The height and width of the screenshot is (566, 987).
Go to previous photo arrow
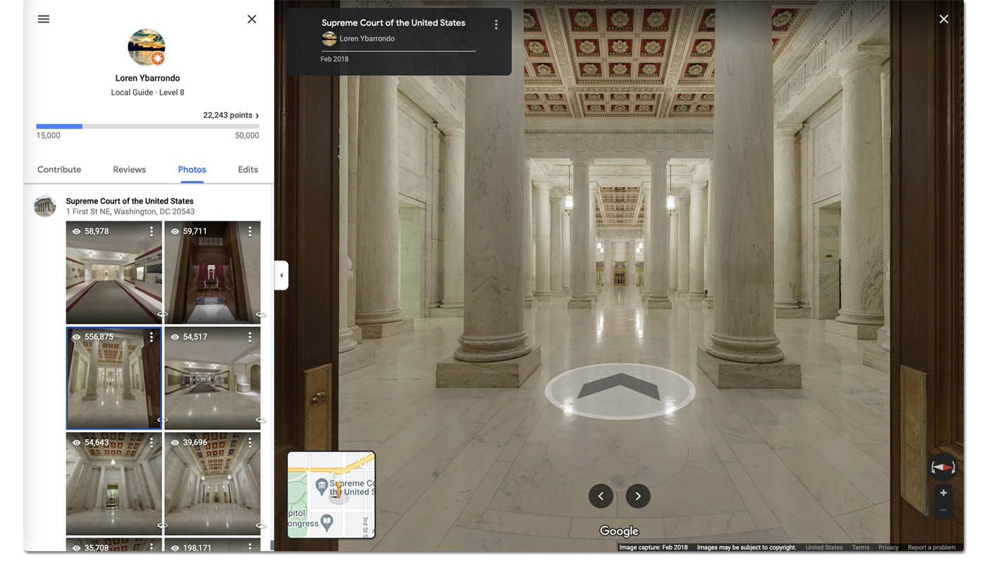[x=601, y=496]
